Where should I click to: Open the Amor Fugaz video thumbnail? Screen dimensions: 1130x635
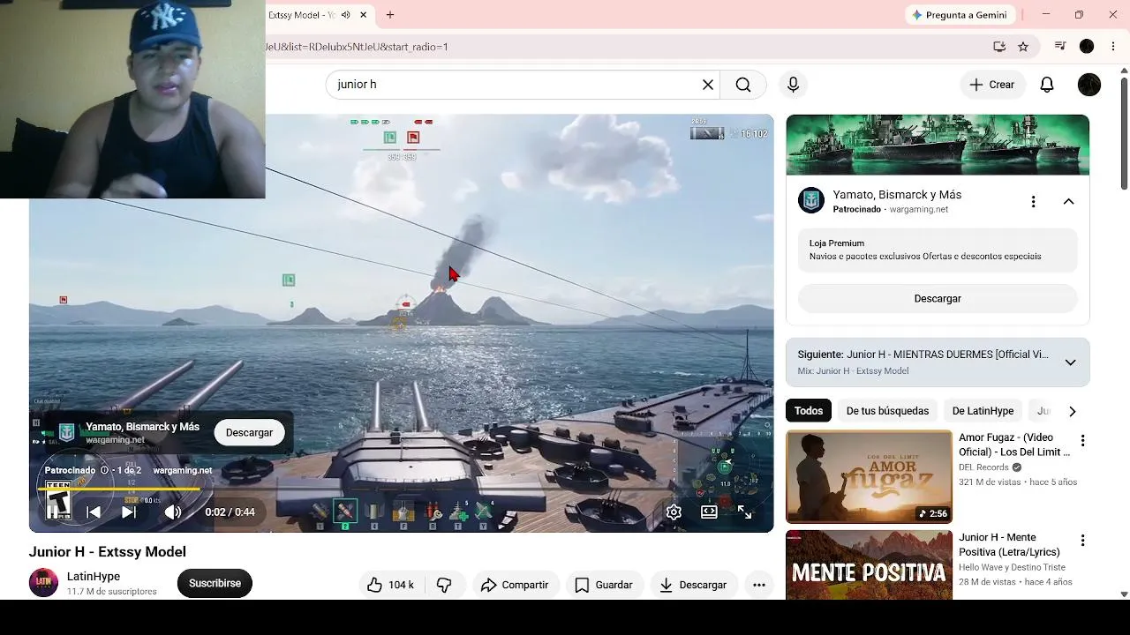tap(869, 476)
